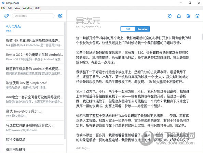Click the Add tags field

pyautogui.click(x=83, y=148)
